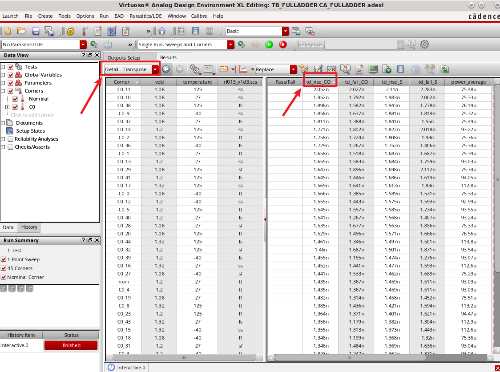Switch to the History panel tab
The image size is (500, 372).
point(29,227)
